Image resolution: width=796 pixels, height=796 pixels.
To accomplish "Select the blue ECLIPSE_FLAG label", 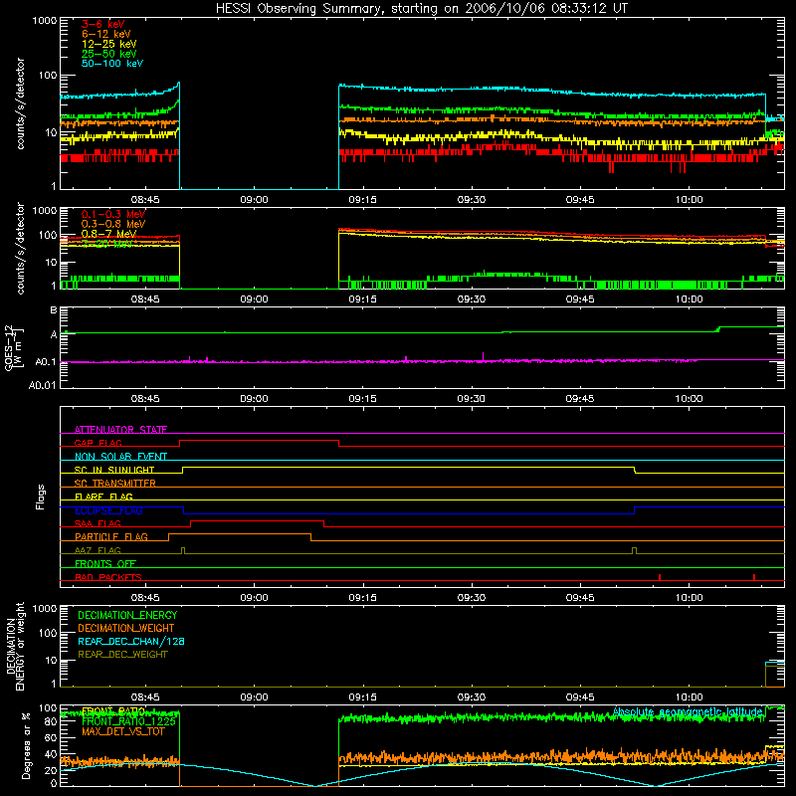I will (108, 510).
